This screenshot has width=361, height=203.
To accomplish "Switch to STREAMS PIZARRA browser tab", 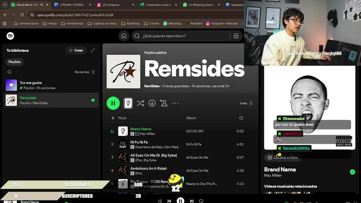I will [72, 5].
